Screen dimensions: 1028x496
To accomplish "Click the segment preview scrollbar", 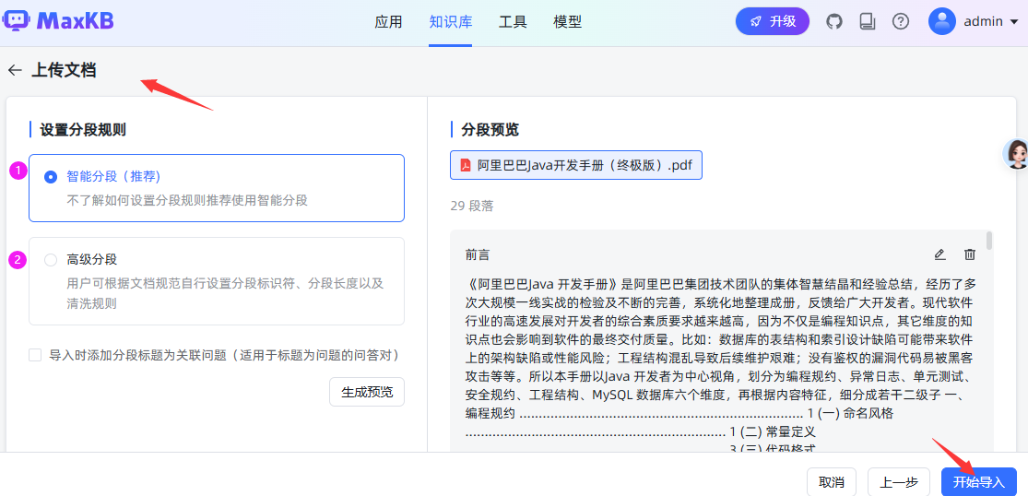I will 988,241.
